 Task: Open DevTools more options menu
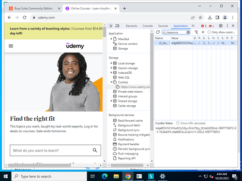[227, 26]
